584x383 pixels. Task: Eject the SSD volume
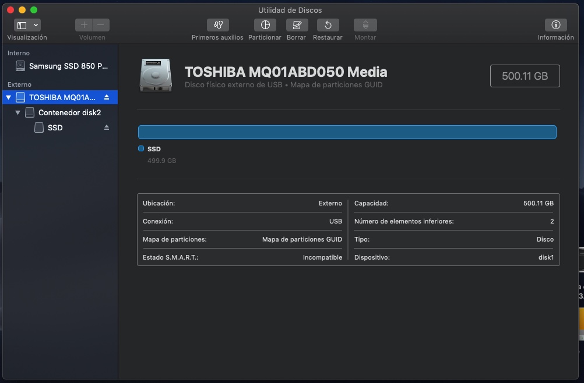pyautogui.click(x=107, y=127)
